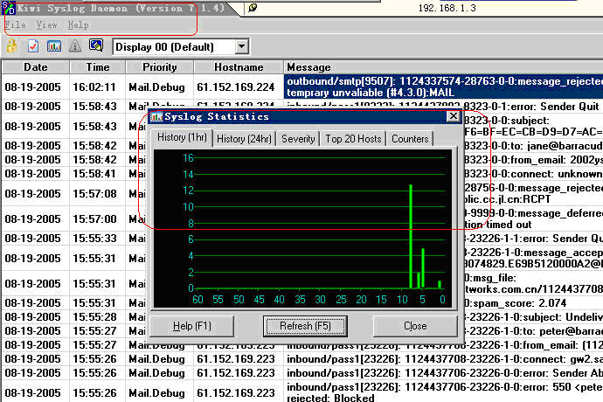Image resolution: width=603 pixels, height=402 pixels.
Task: Open the File menu
Action: pyautogui.click(x=16, y=25)
